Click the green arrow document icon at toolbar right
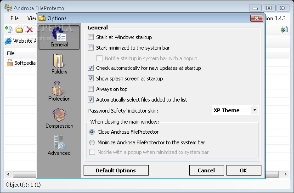Viewport: 294px width, 193px height. pos(284,29)
